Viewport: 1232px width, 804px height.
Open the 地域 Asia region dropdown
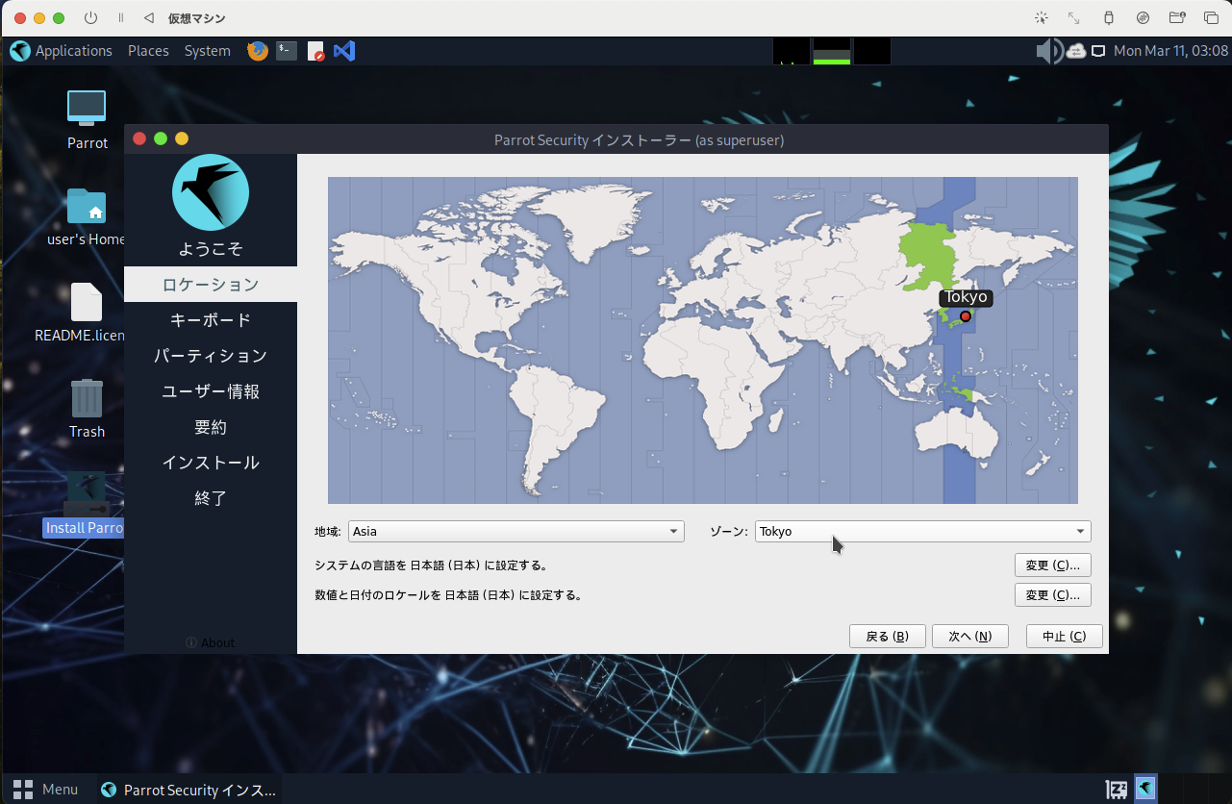(x=516, y=531)
